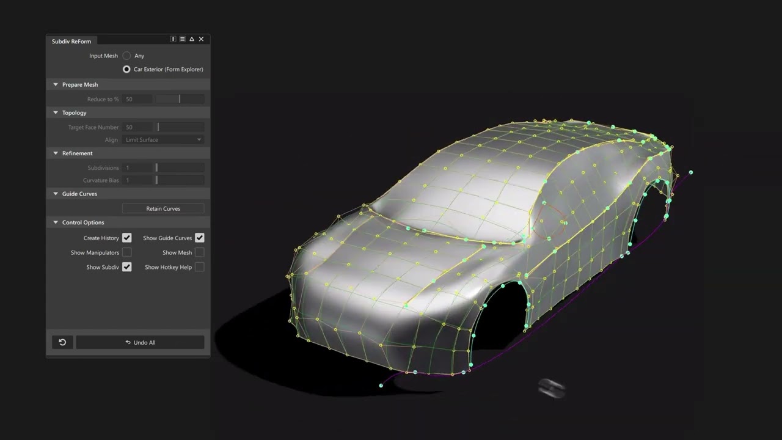
Task: Select Car Exterior (Form Explorer) radio button
Action: pyautogui.click(x=126, y=69)
